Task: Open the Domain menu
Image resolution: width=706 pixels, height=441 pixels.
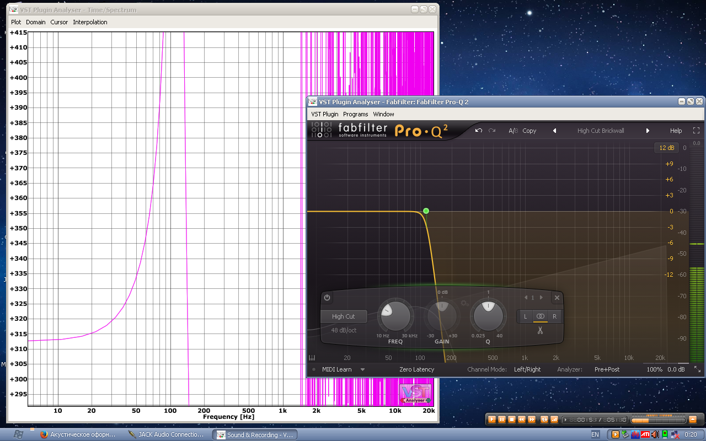Action: pyautogui.click(x=36, y=22)
